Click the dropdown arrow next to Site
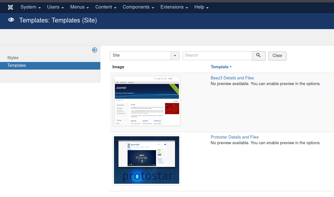This screenshot has width=334, height=197. (x=175, y=56)
